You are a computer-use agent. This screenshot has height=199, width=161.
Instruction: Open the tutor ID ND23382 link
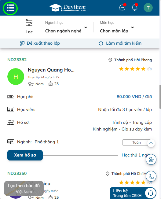(x=17, y=60)
